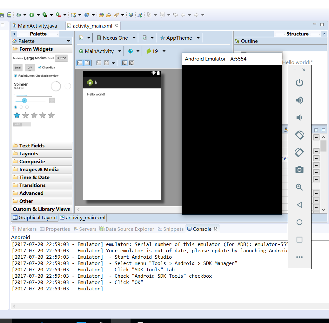
Task: Click the emulator Zoom magnifier icon
Action: click(x=299, y=187)
